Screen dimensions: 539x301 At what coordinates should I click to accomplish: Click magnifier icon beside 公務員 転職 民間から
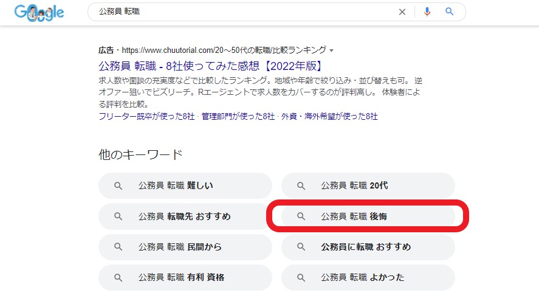click(x=118, y=247)
